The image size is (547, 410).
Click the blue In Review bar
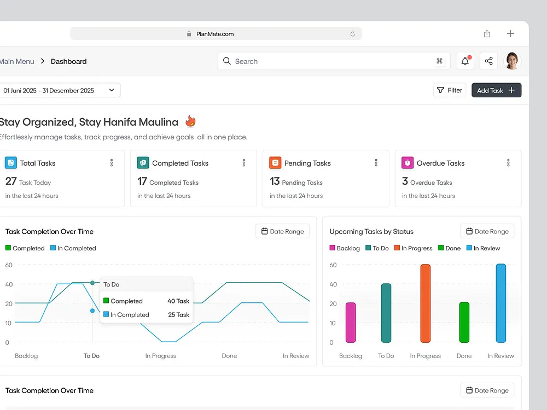click(501, 303)
